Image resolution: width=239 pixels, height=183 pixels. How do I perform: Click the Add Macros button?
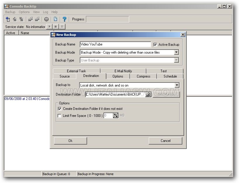coord(166,94)
